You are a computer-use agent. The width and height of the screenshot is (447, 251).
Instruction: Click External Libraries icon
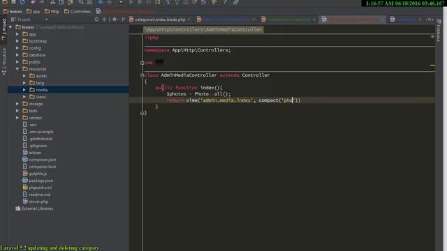(x=18, y=208)
